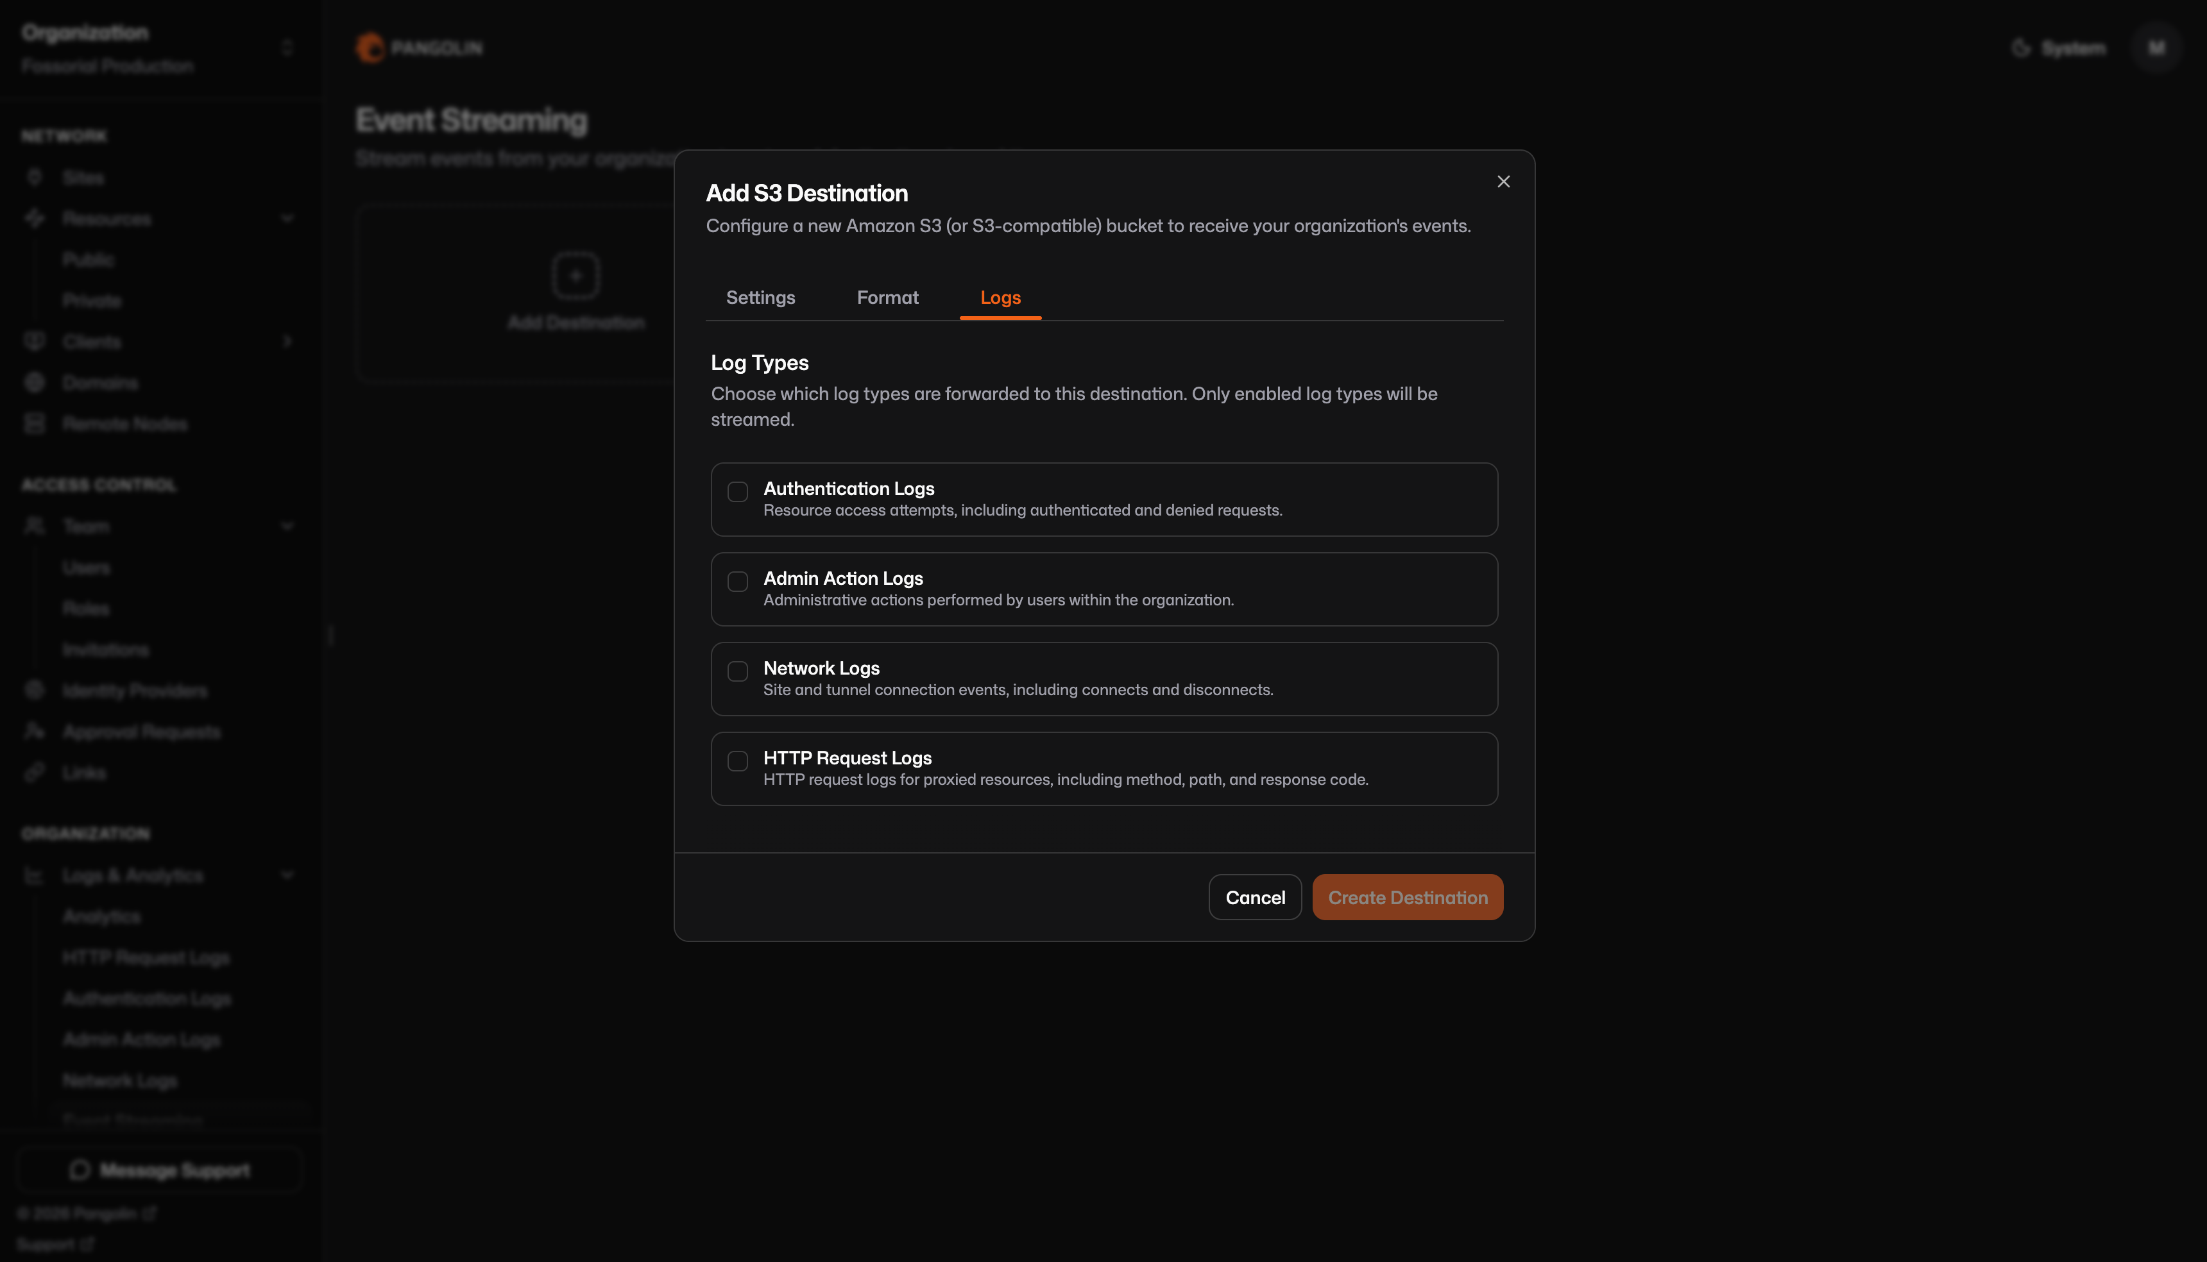Image resolution: width=2207 pixels, height=1262 pixels.
Task: Open the Format tab
Action: 887,298
